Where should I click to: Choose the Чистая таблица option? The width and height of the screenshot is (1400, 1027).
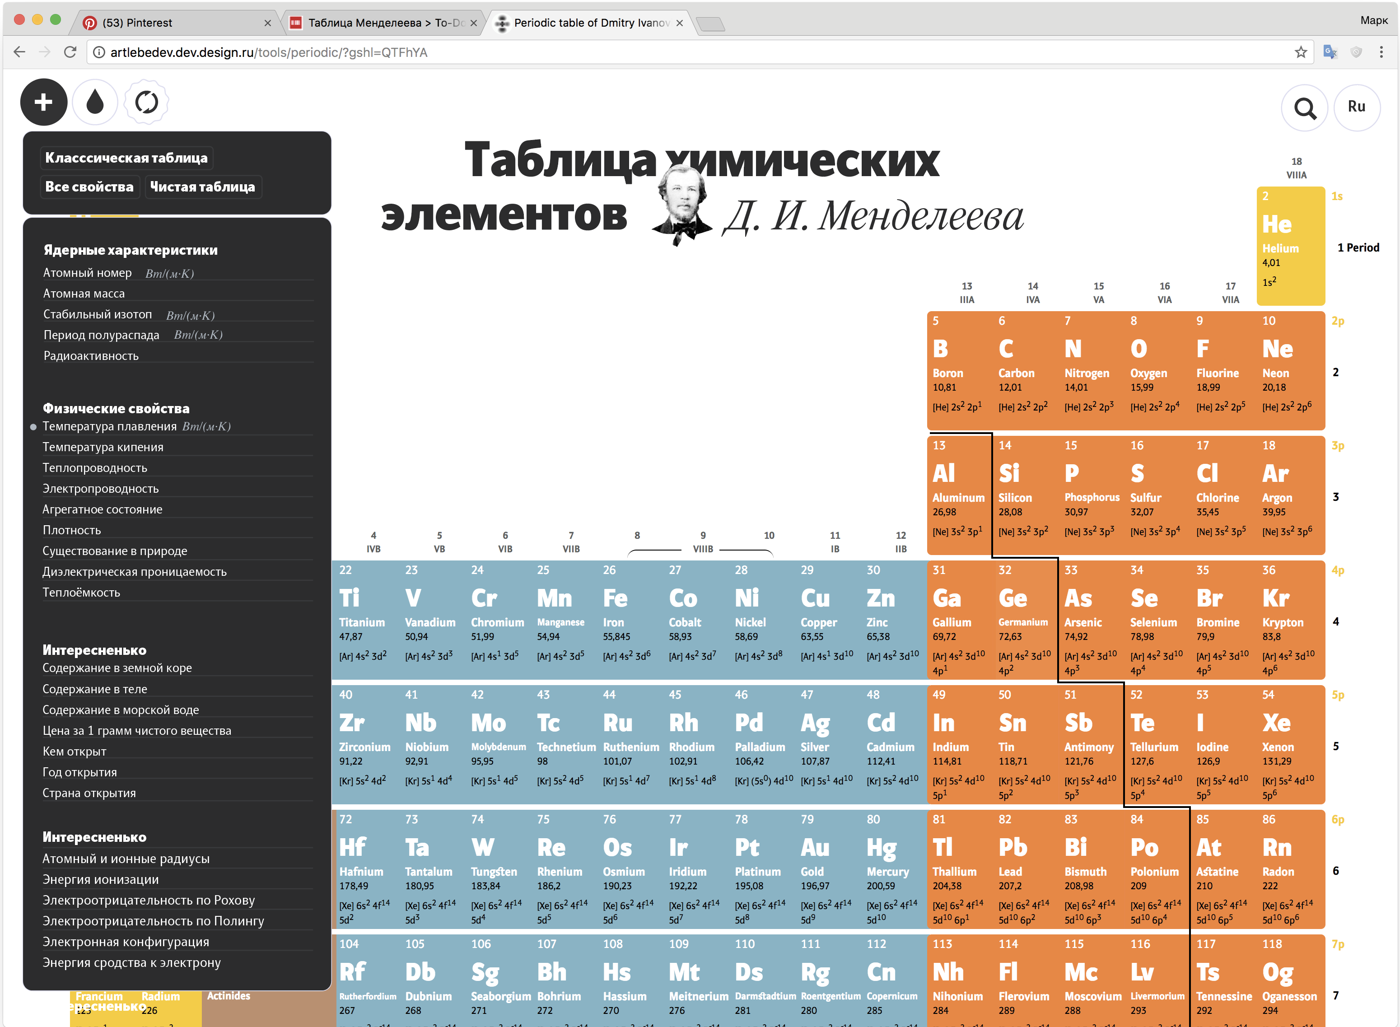(x=203, y=187)
